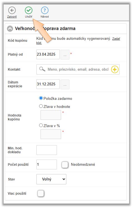Open date picker next to Dátum expirácie

pyautogui.click(x=65, y=84)
